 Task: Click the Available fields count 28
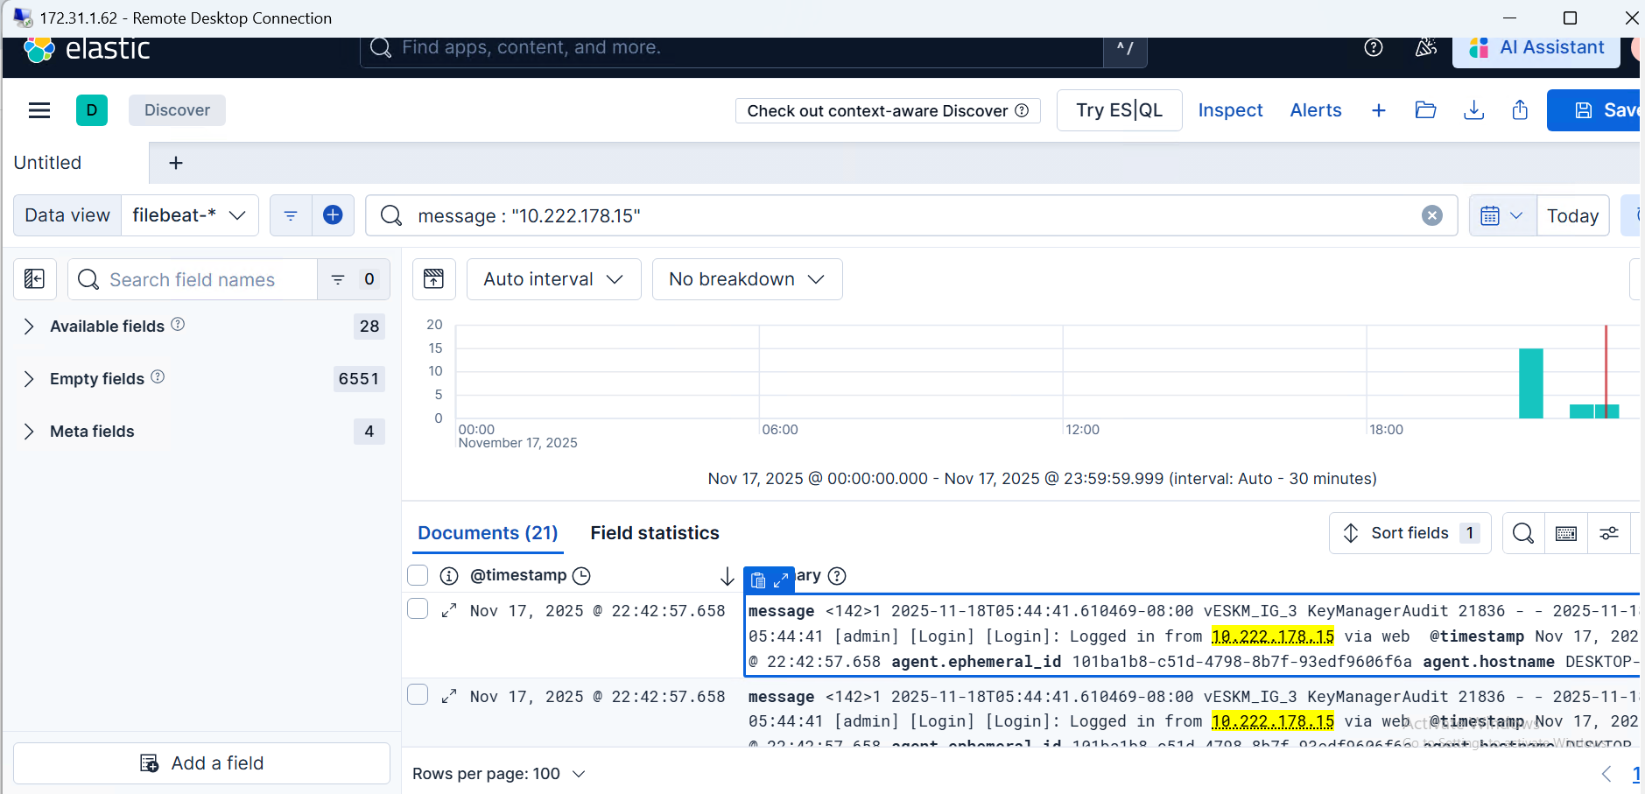tap(369, 327)
